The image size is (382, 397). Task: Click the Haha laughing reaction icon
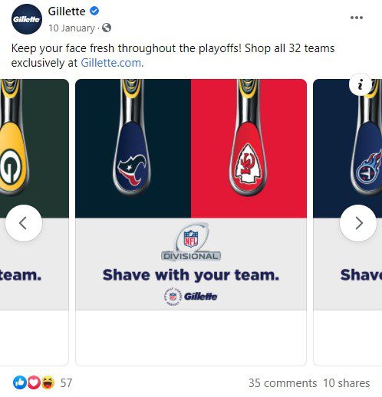(48, 382)
